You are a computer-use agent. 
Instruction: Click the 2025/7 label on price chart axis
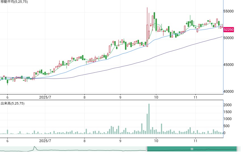[45, 98]
